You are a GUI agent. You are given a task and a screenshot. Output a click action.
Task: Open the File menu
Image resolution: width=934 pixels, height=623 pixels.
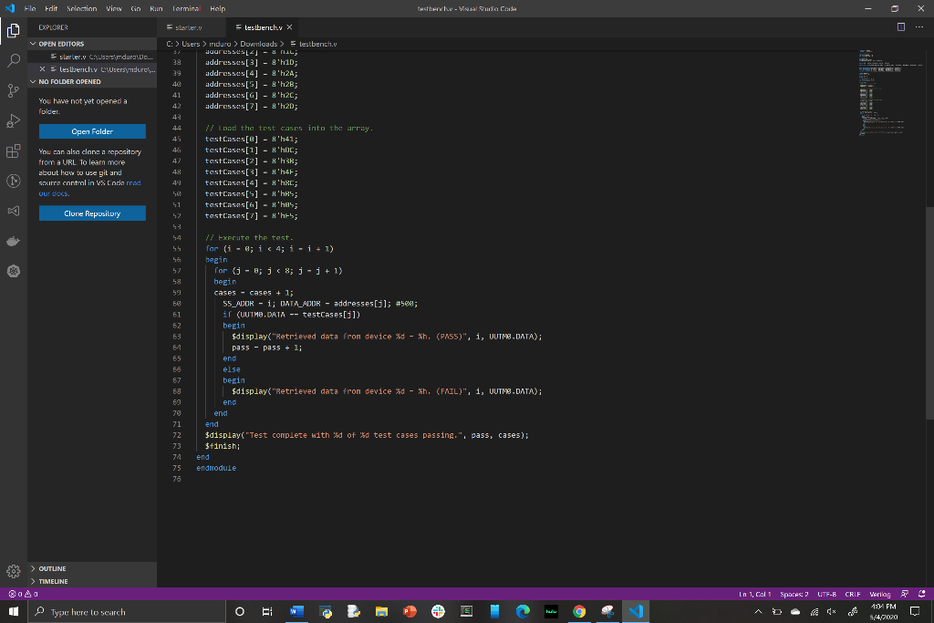click(x=30, y=9)
